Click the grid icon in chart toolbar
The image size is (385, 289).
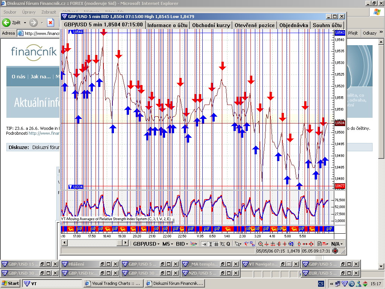pos(216,244)
